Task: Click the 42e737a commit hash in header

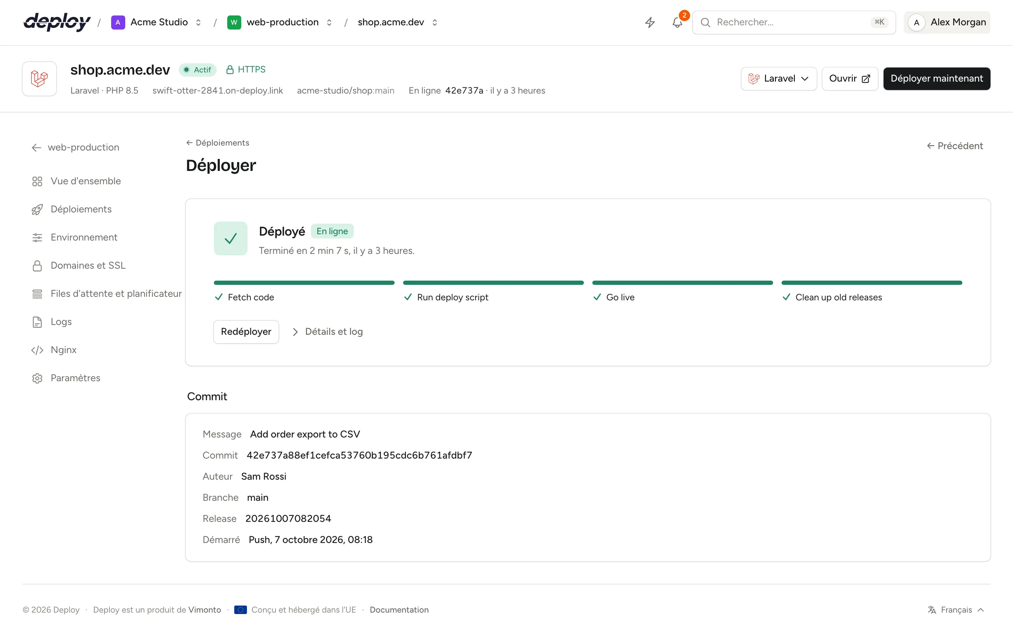Action: 464,90
